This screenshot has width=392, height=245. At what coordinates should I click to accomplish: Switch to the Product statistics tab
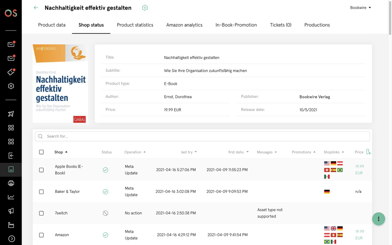(135, 25)
